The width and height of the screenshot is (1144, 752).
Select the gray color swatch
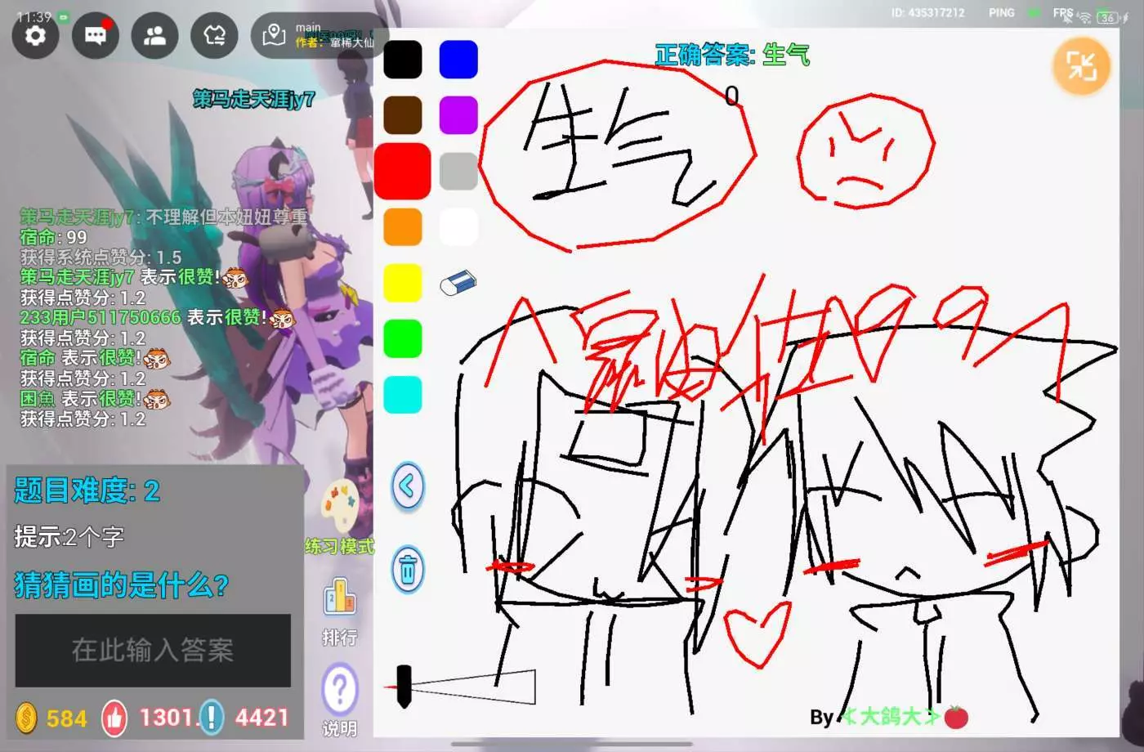click(x=458, y=171)
